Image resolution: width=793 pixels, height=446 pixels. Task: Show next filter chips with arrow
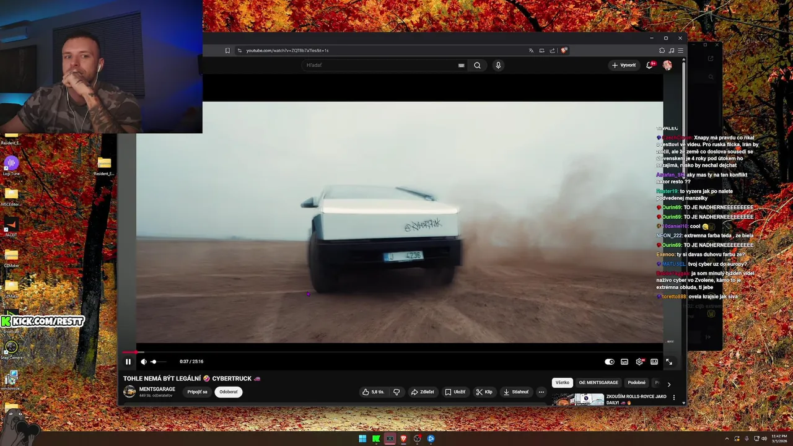pos(668,384)
